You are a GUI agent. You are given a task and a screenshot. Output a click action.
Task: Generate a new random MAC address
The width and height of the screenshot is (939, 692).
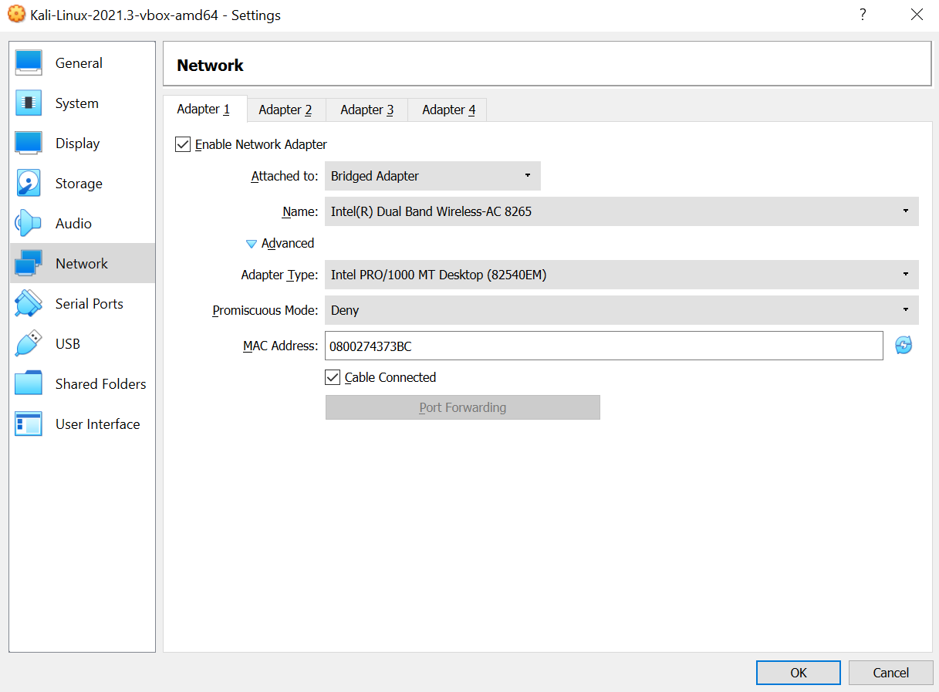(903, 346)
